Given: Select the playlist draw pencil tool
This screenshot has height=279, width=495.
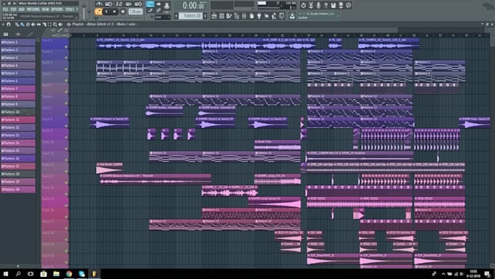Looking at the screenshot, I should click(x=17, y=24).
